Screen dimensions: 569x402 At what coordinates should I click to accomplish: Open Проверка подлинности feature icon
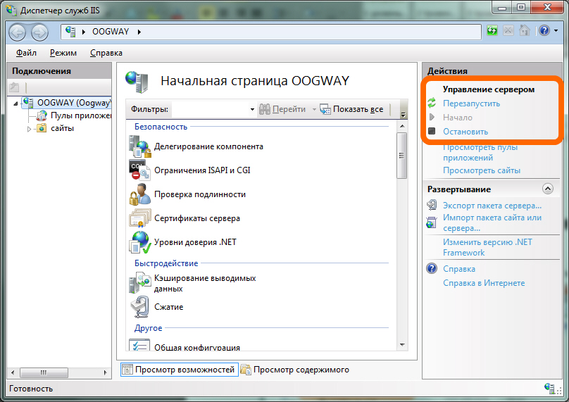139,194
